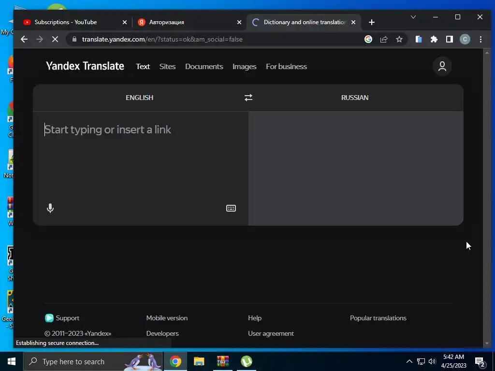
Task: Click the Windows taskbar search box
Action: pyautogui.click(x=93, y=361)
